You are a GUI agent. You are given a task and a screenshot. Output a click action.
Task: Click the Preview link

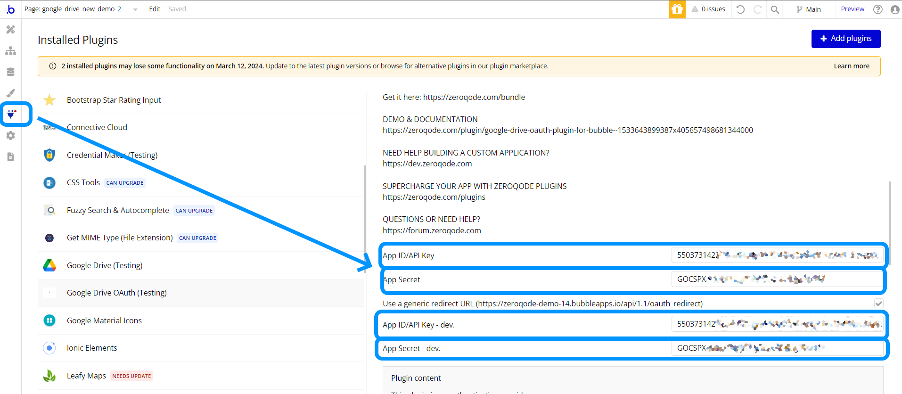(x=853, y=9)
